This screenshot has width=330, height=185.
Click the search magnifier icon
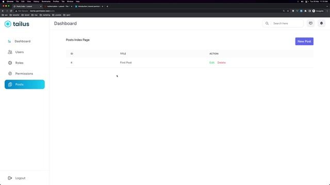tap(267, 24)
